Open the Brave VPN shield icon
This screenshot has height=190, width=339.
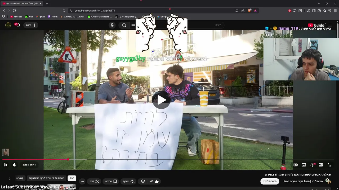point(330,11)
